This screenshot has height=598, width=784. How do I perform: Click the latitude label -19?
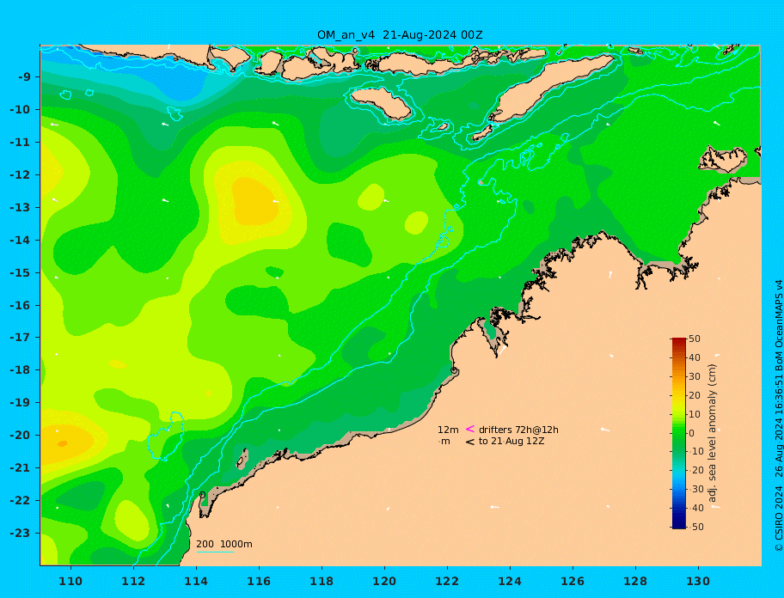21,403
